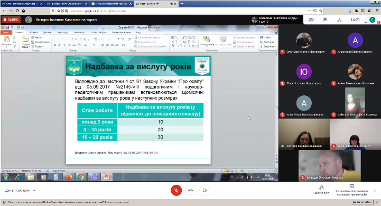Open Firefox downloads arrow icon
Viewport: 381px width, 206px height.
pyautogui.click(x=350, y=11)
